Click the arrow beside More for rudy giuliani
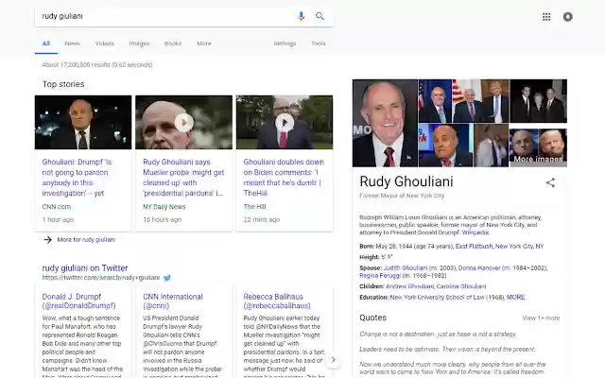Image resolution: width=605 pixels, height=378 pixels. [48, 240]
